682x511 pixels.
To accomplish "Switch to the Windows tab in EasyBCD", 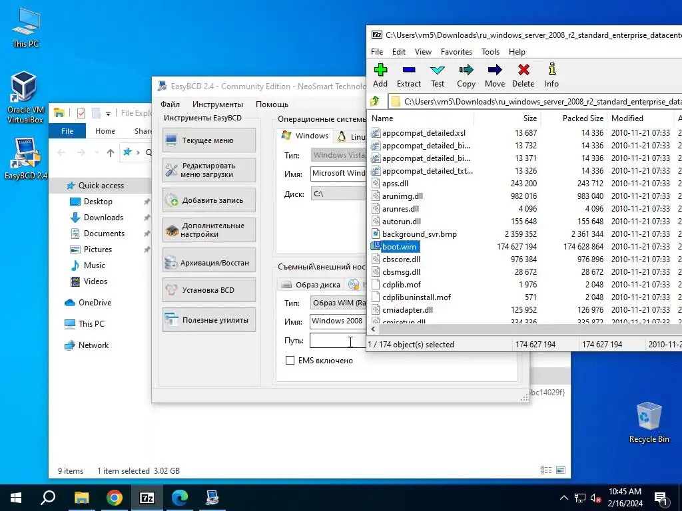I will pos(305,136).
